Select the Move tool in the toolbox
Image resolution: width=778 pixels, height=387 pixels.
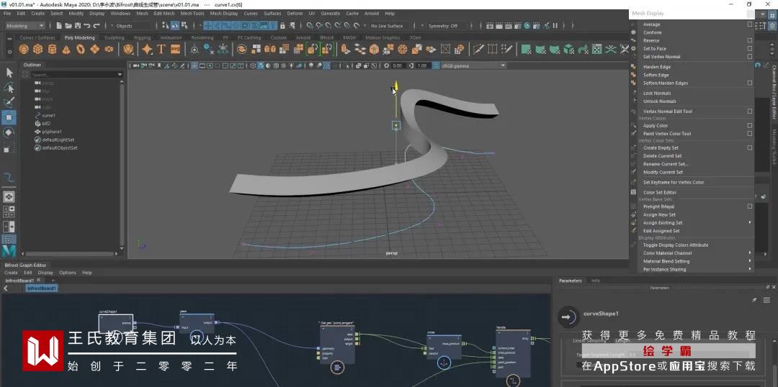9,117
